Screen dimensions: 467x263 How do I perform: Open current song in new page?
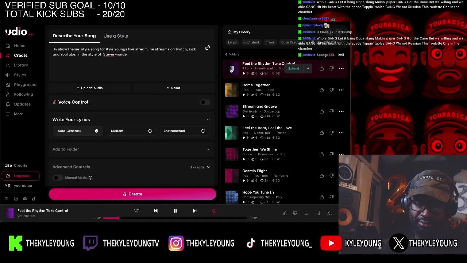[x=319, y=213]
